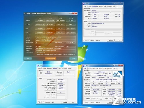144x108 pixels.
Task: Click the Memory Read result in AIDA64
Action: point(40,21)
